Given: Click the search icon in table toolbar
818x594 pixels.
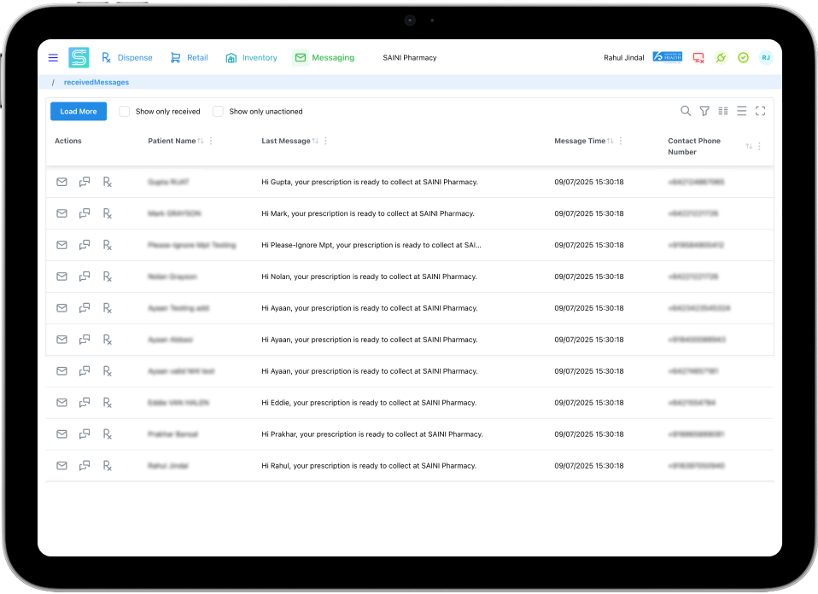Looking at the screenshot, I should tap(686, 111).
